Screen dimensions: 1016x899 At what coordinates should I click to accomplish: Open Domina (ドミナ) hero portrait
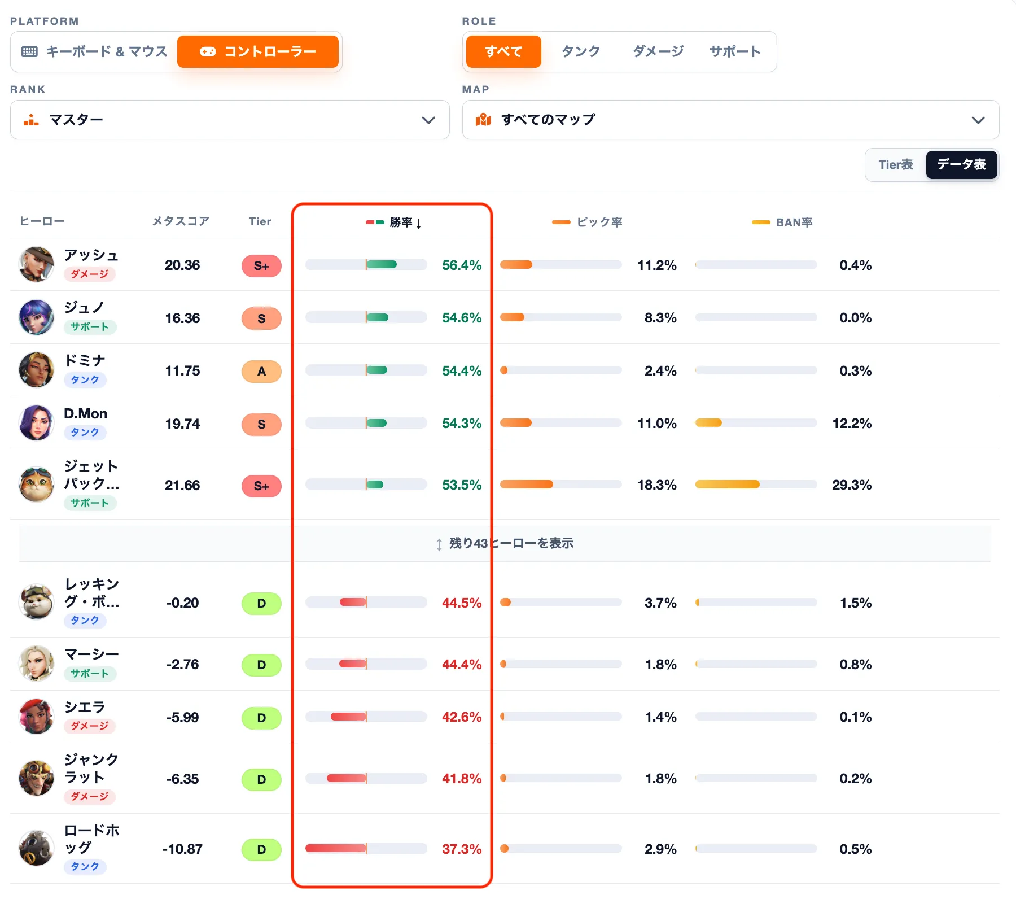pyautogui.click(x=37, y=370)
